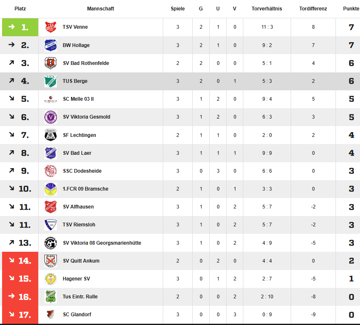Select the yellow 1.FCR 09 Bramsche logo
Image resolution: width=360 pixels, height=325 pixels.
tap(51, 189)
